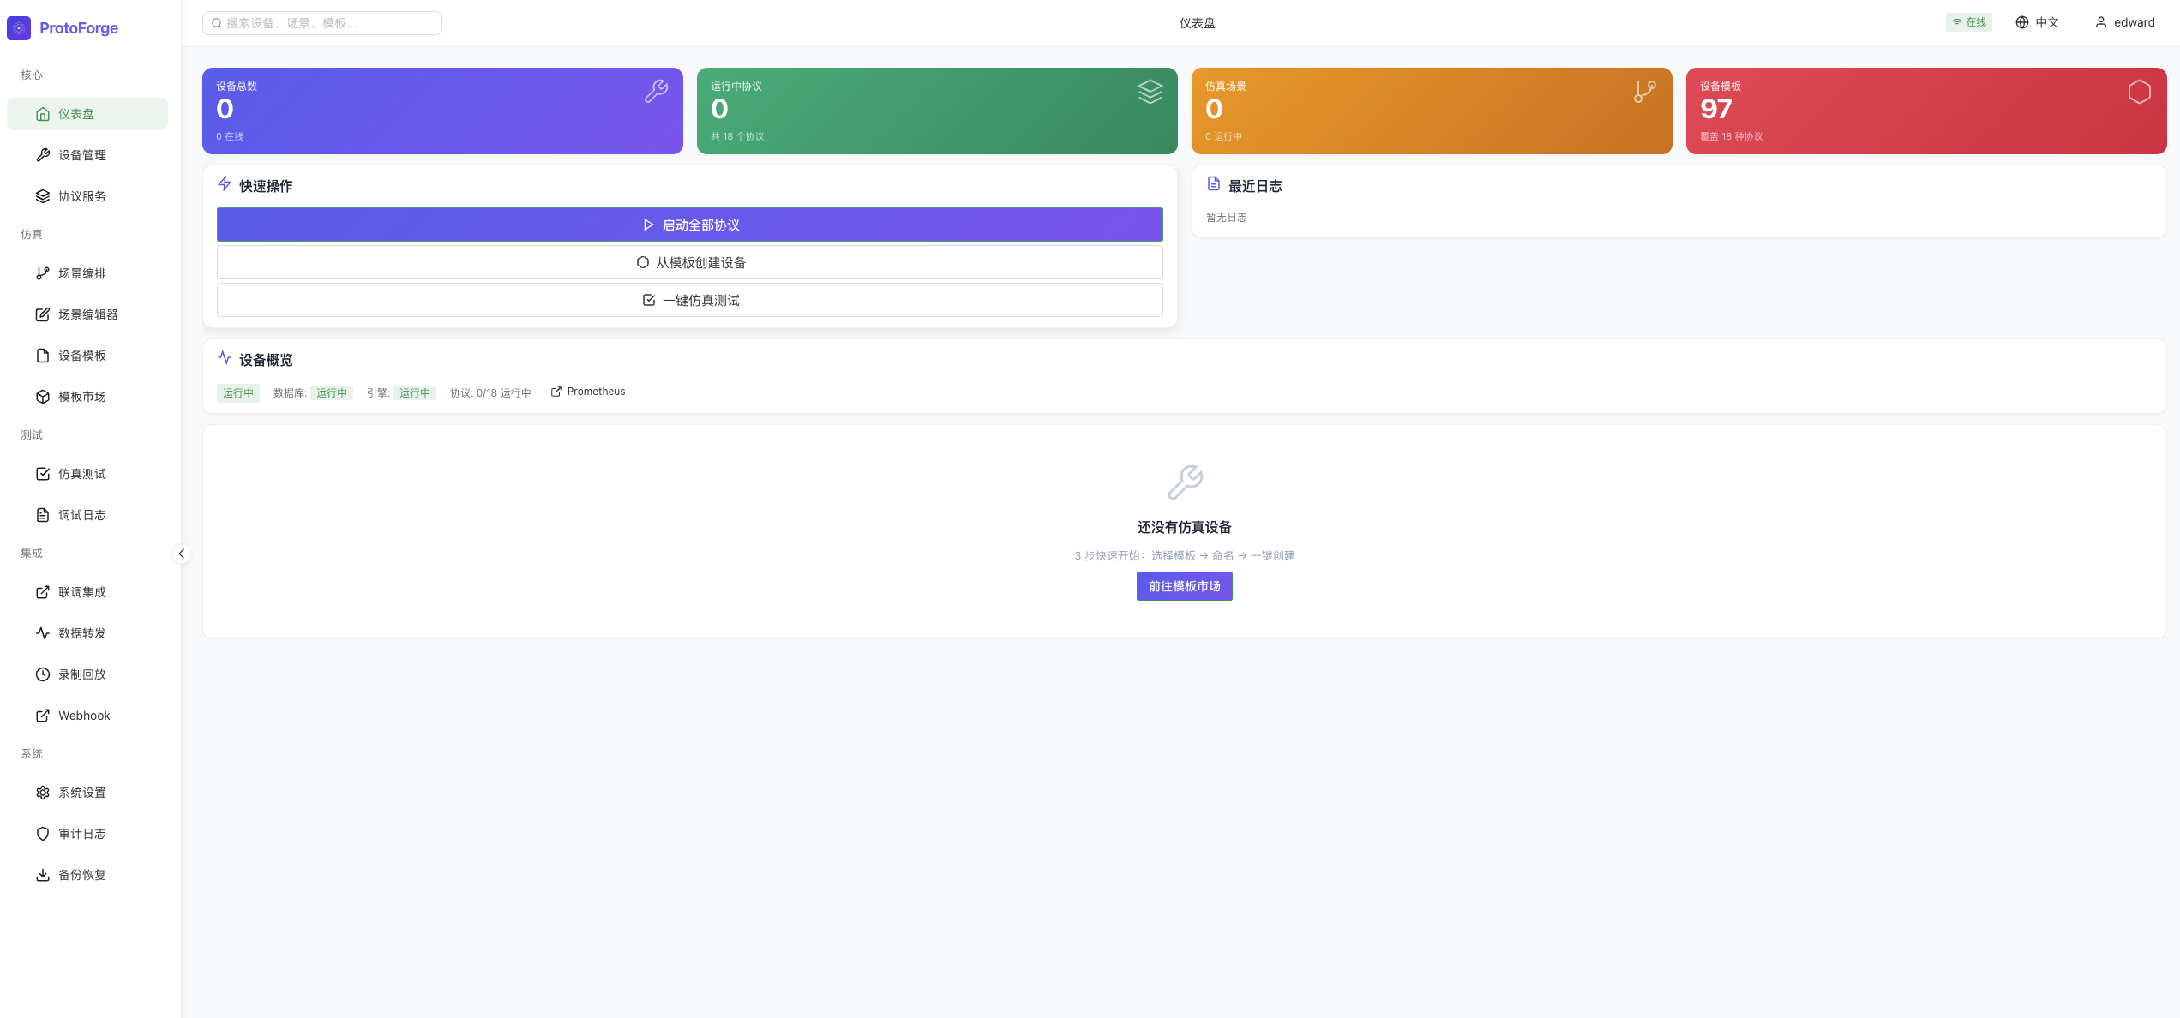Click the layers icon on 运行中协议 card
The width and height of the screenshot is (2180, 1018).
1150,92
